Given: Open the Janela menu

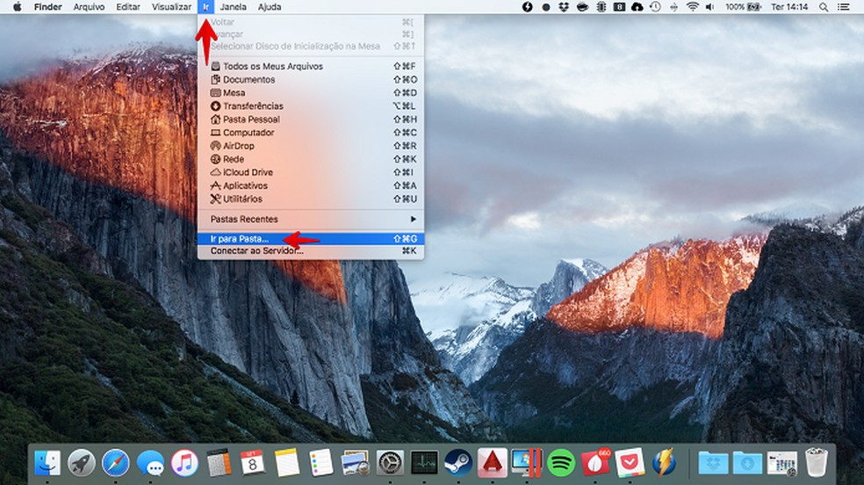Looking at the screenshot, I should tap(233, 7).
